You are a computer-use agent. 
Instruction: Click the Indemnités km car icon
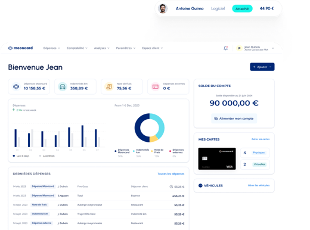(x=63, y=86)
